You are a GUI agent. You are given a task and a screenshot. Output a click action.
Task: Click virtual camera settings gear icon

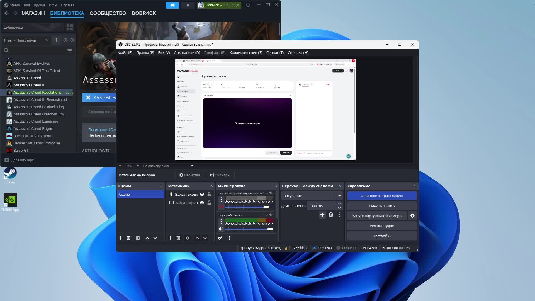pos(412,216)
